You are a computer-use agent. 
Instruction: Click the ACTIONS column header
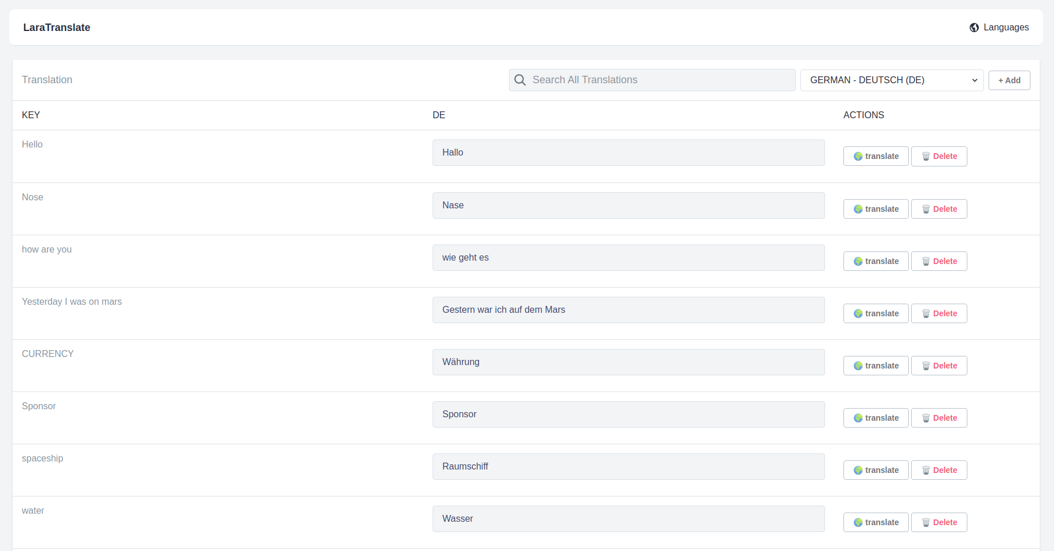point(864,115)
